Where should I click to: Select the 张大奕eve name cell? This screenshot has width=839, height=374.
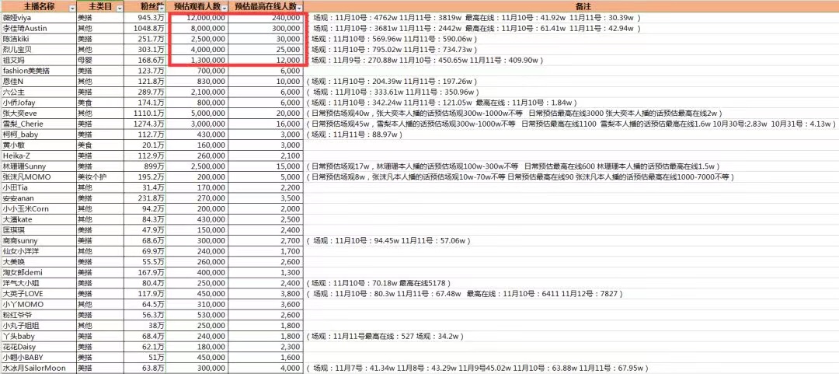(x=39, y=113)
